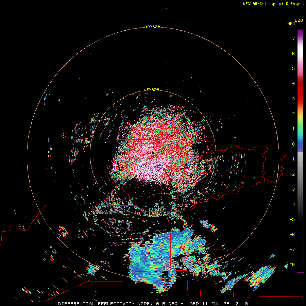Click the -5 value on the color scale
This screenshot has height=306, width=306.
click(x=292, y=220)
